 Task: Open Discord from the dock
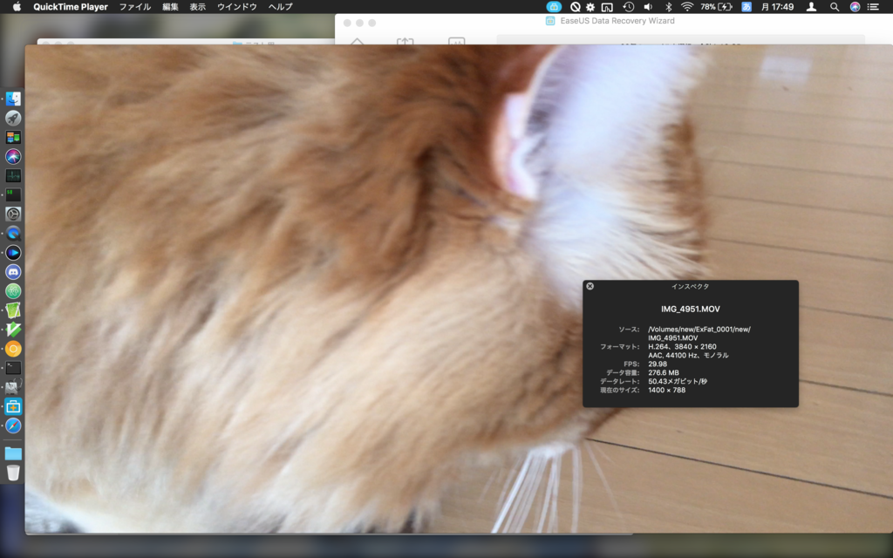coord(13,272)
